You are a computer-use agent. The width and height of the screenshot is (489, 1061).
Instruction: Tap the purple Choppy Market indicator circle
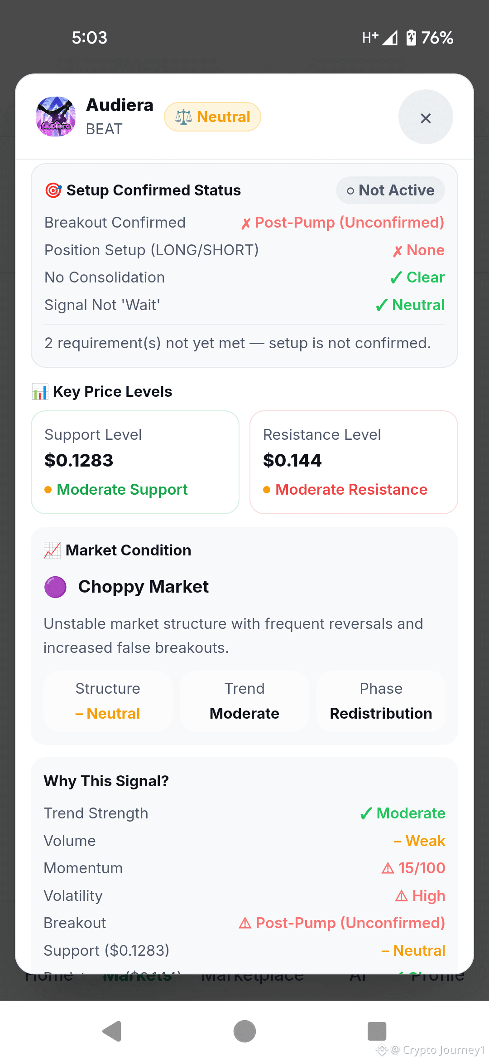click(55, 587)
